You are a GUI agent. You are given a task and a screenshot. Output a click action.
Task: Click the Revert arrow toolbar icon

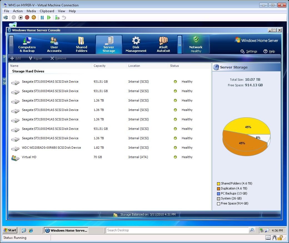point(64,17)
